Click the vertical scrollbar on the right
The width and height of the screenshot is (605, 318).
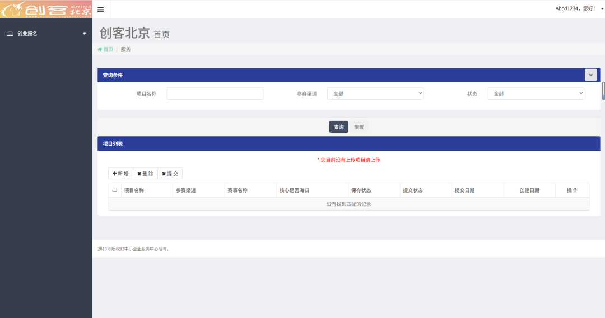coord(603,90)
